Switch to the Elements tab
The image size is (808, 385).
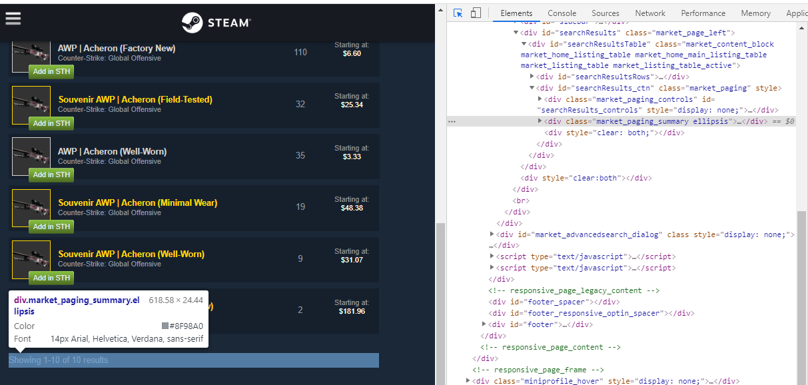point(516,13)
